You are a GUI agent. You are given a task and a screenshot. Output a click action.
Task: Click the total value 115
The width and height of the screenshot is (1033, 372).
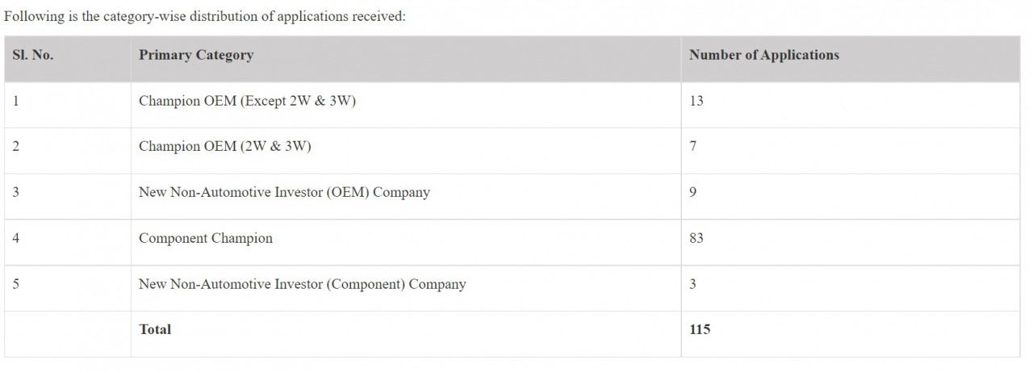700,329
